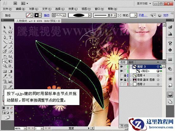Open the Stroke panel lines icon
This screenshot has height=131, width=175.
170,59
